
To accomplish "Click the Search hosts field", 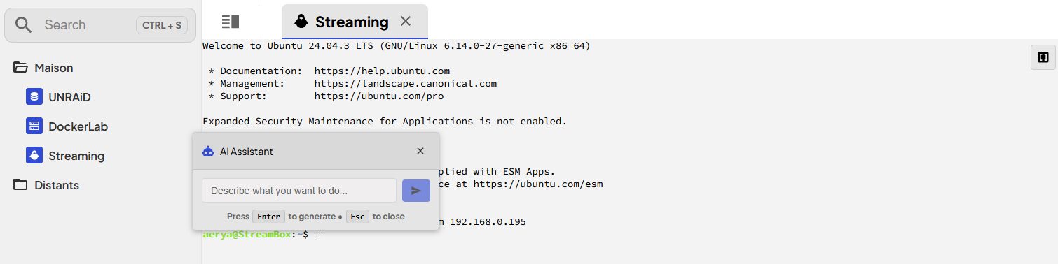I will tap(100, 25).
